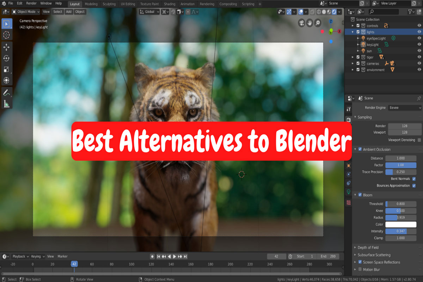This screenshot has height=282, width=423.
Task: Enable Viewport Denoising checkbox
Action: coord(419,140)
